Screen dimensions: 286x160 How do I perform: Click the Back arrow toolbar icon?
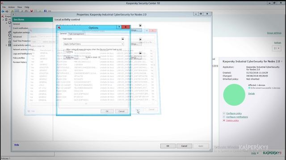[3, 11]
